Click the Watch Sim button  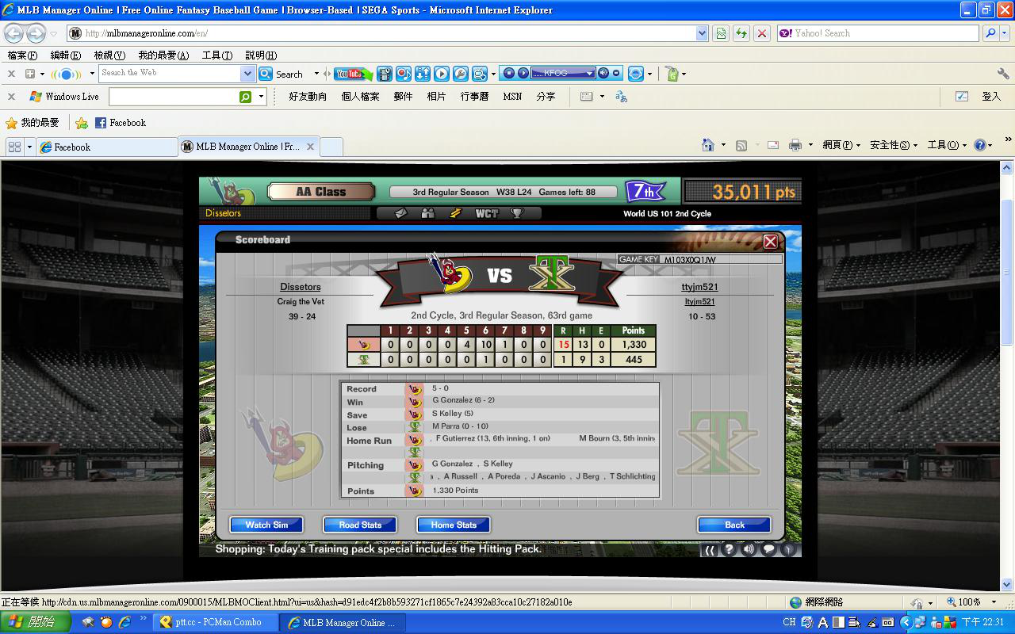pyautogui.click(x=266, y=525)
